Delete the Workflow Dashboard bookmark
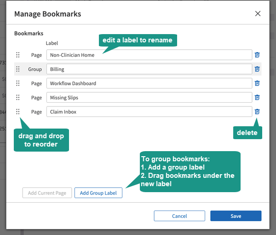276x235 pixels. click(x=257, y=83)
